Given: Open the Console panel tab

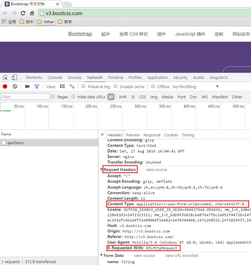Looking at the screenshot, I should point(55,78).
